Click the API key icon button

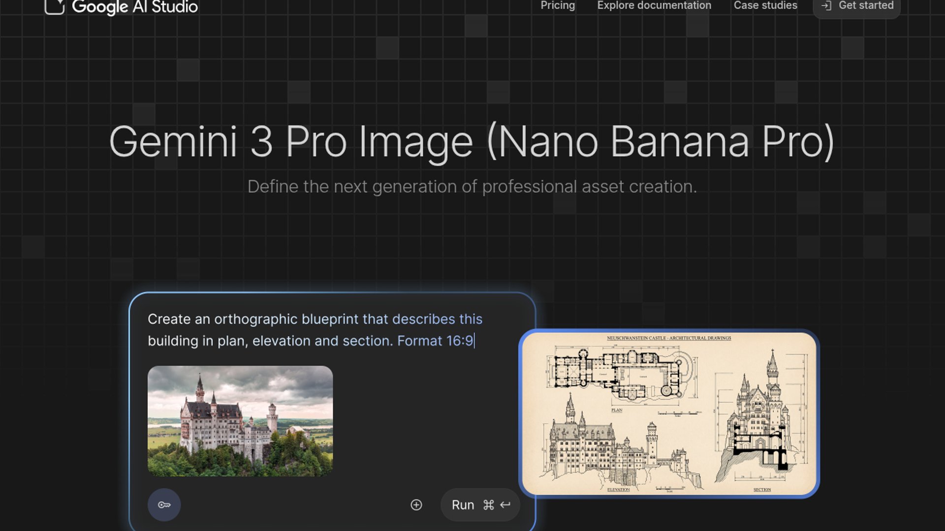coord(164,505)
